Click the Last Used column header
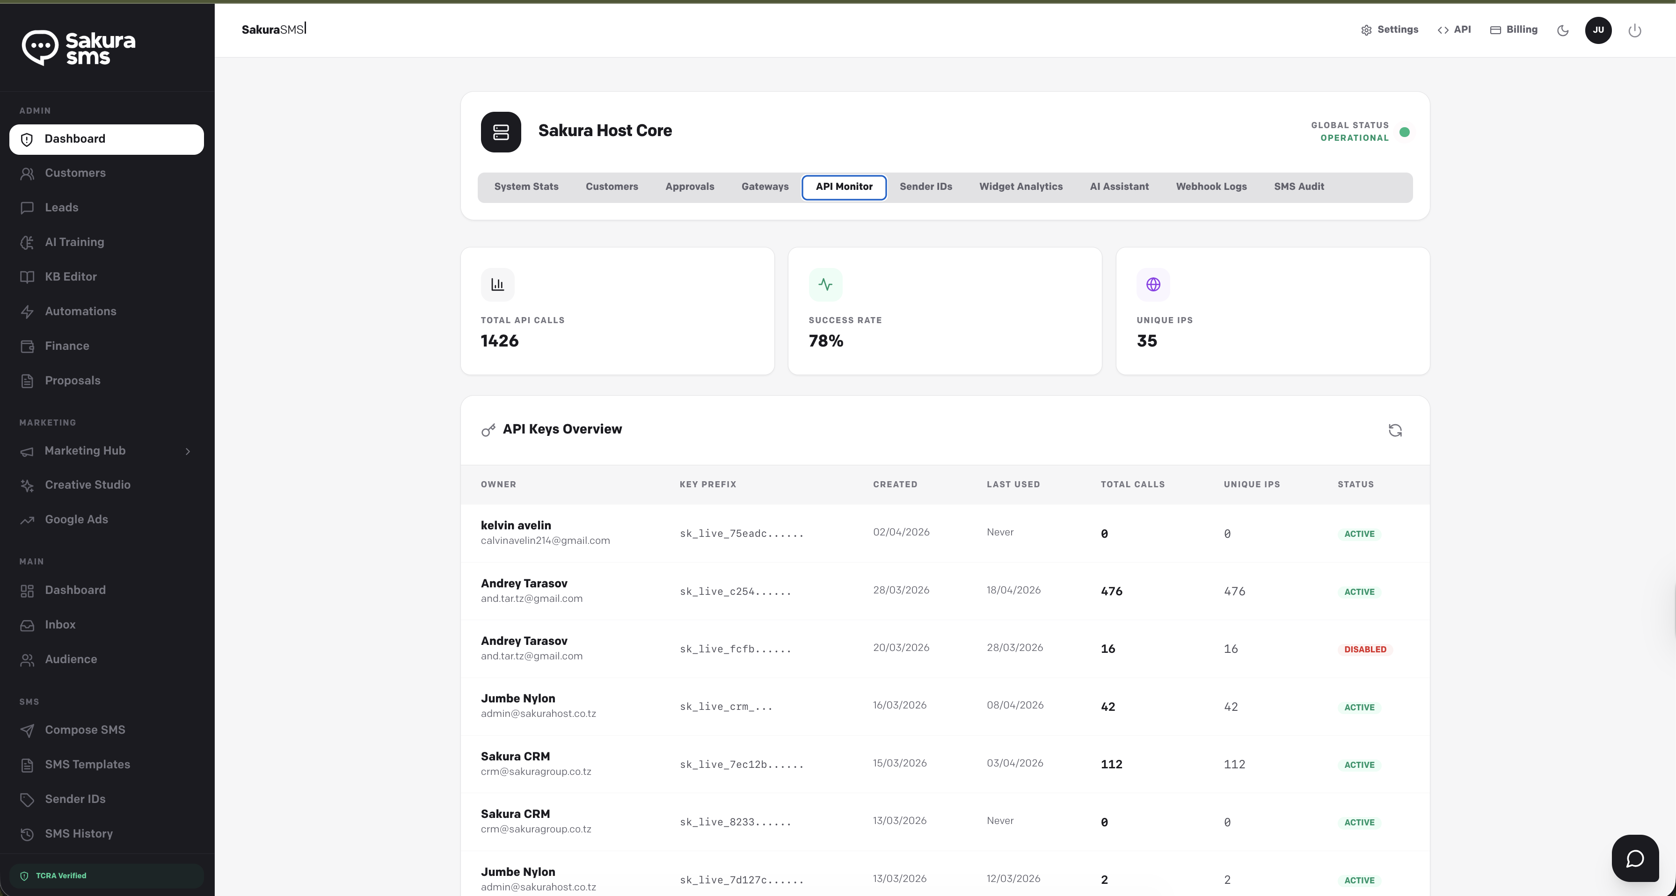The image size is (1676, 896). click(1013, 484)
